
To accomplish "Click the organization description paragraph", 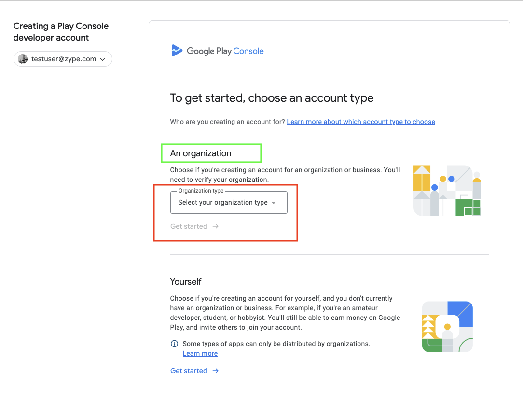I will (x=285, y=175).
